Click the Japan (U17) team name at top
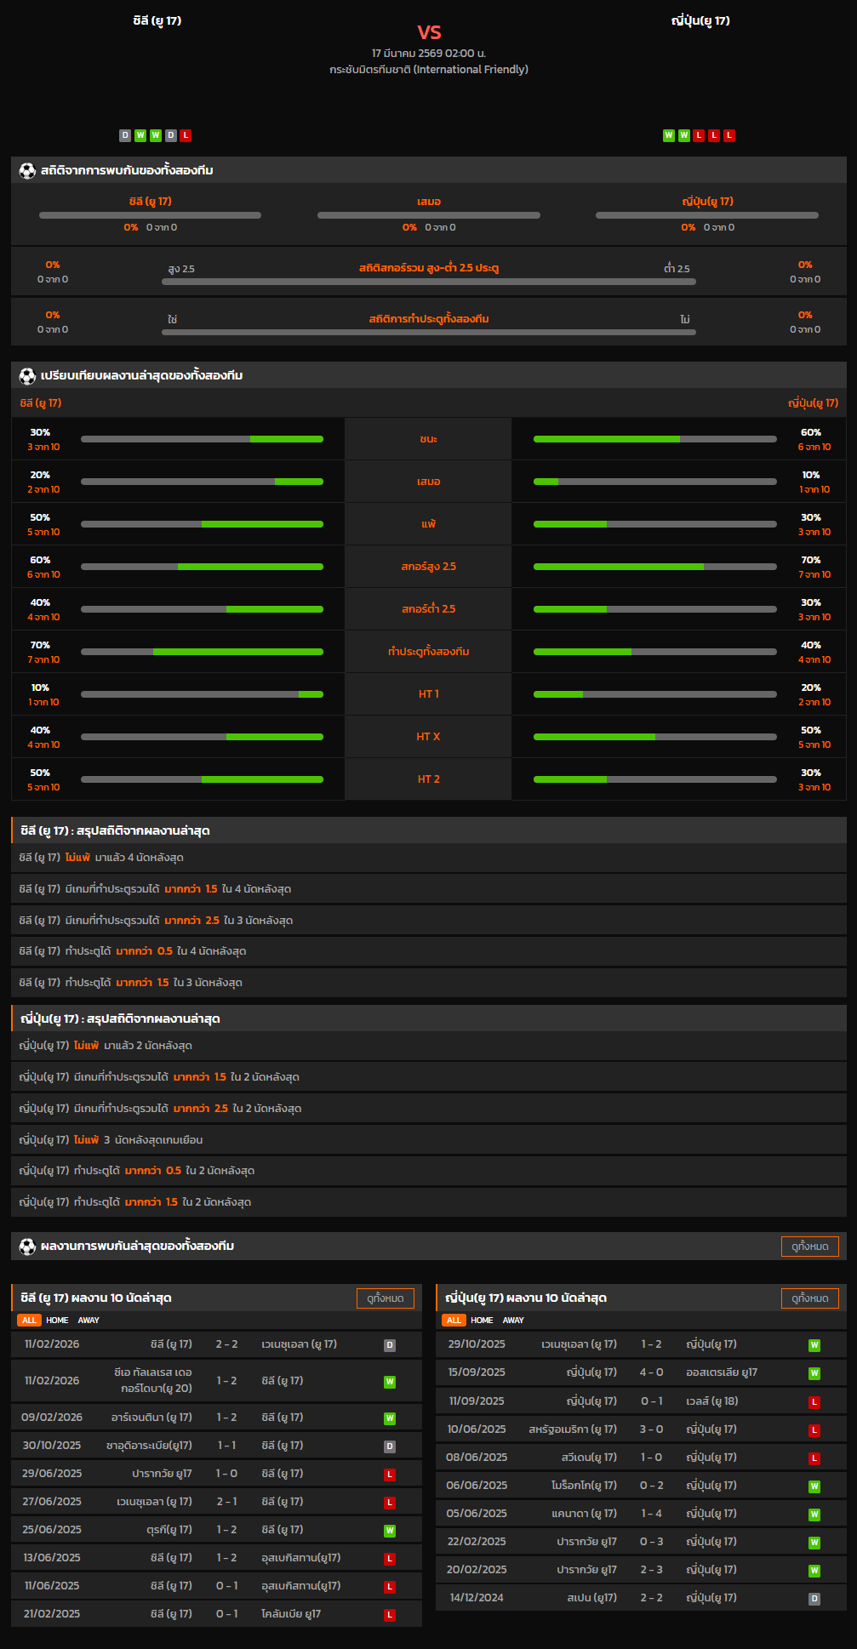The height and width of the screenshot is (1649, 857). click(700, 20)
